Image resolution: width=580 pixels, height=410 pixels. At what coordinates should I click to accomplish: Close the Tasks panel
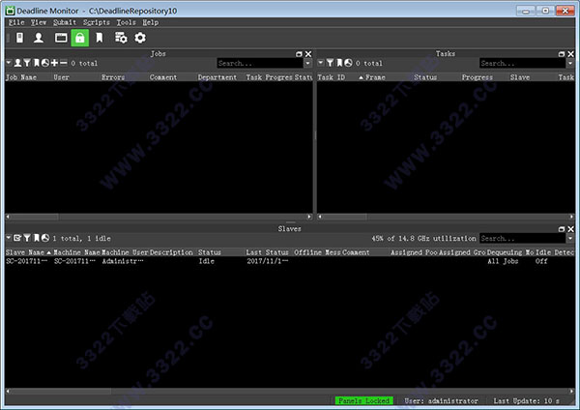tap(570, 54)
